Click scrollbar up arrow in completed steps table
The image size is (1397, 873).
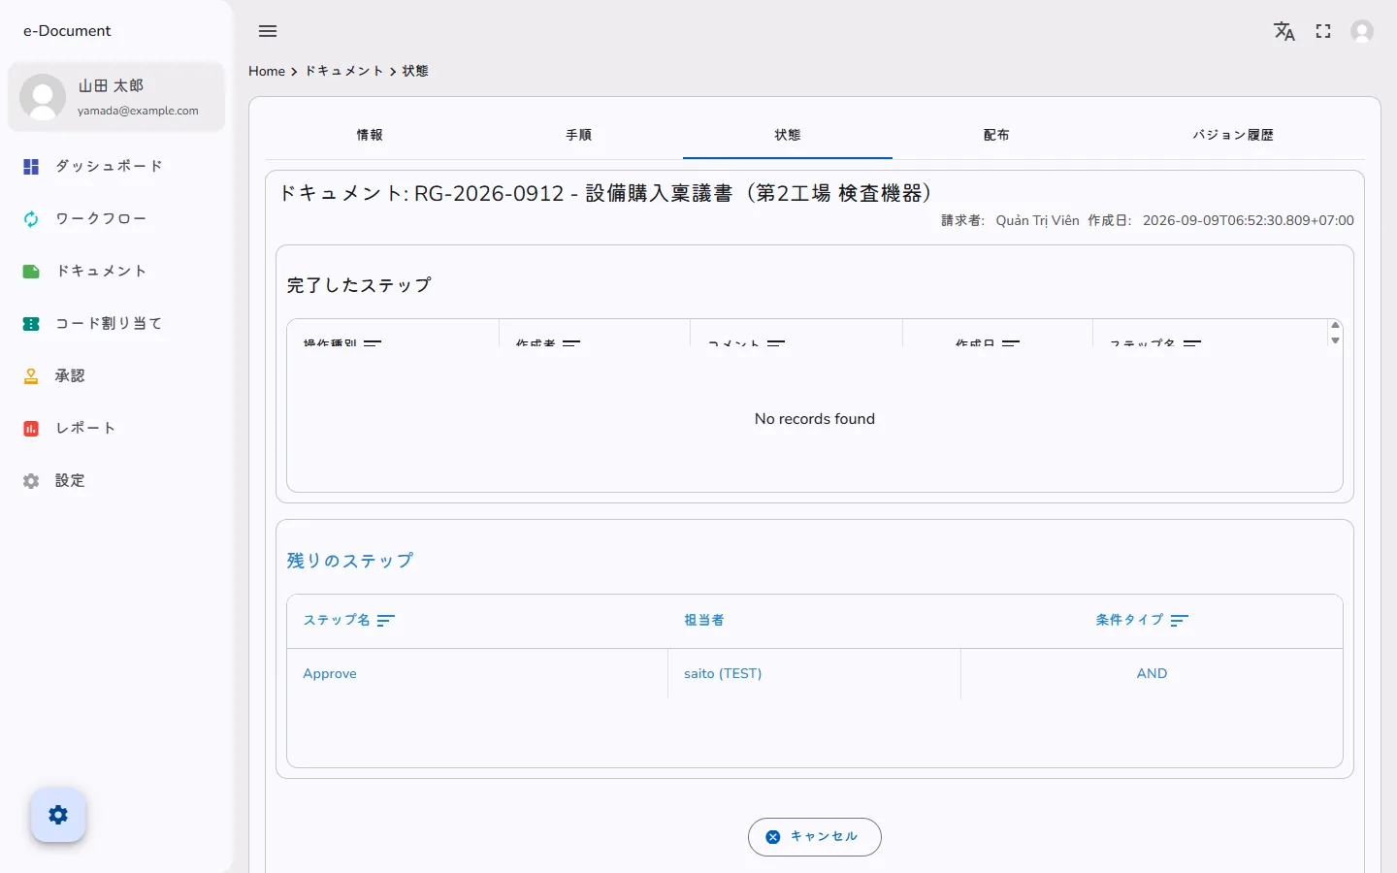(x=1335, y=325)
